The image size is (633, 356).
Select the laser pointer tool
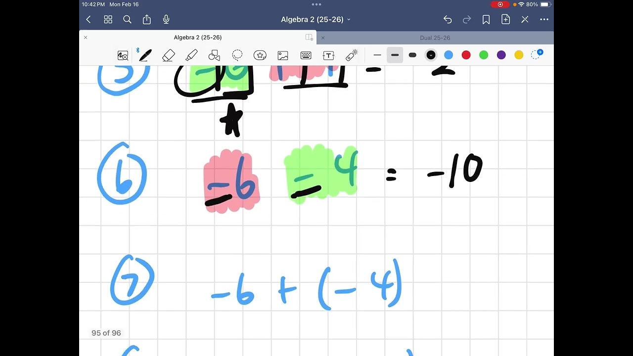352,55
